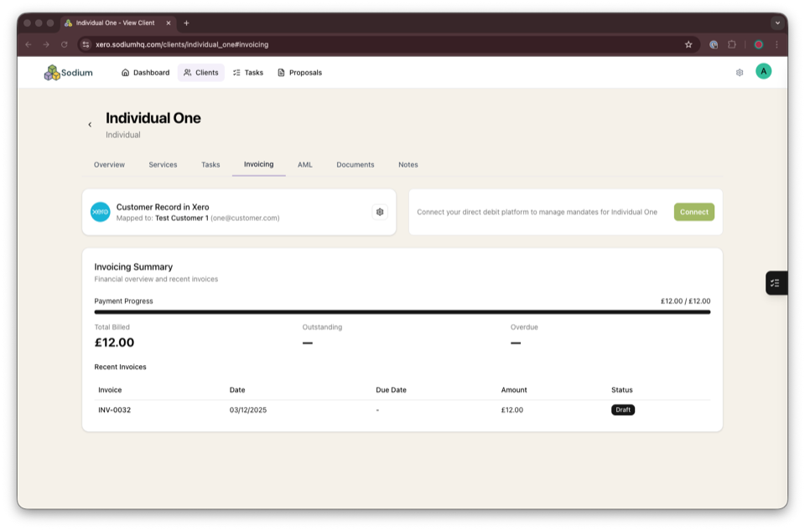Open the gear on the Xero record card
Screen dimensions: 805x530
380,212
